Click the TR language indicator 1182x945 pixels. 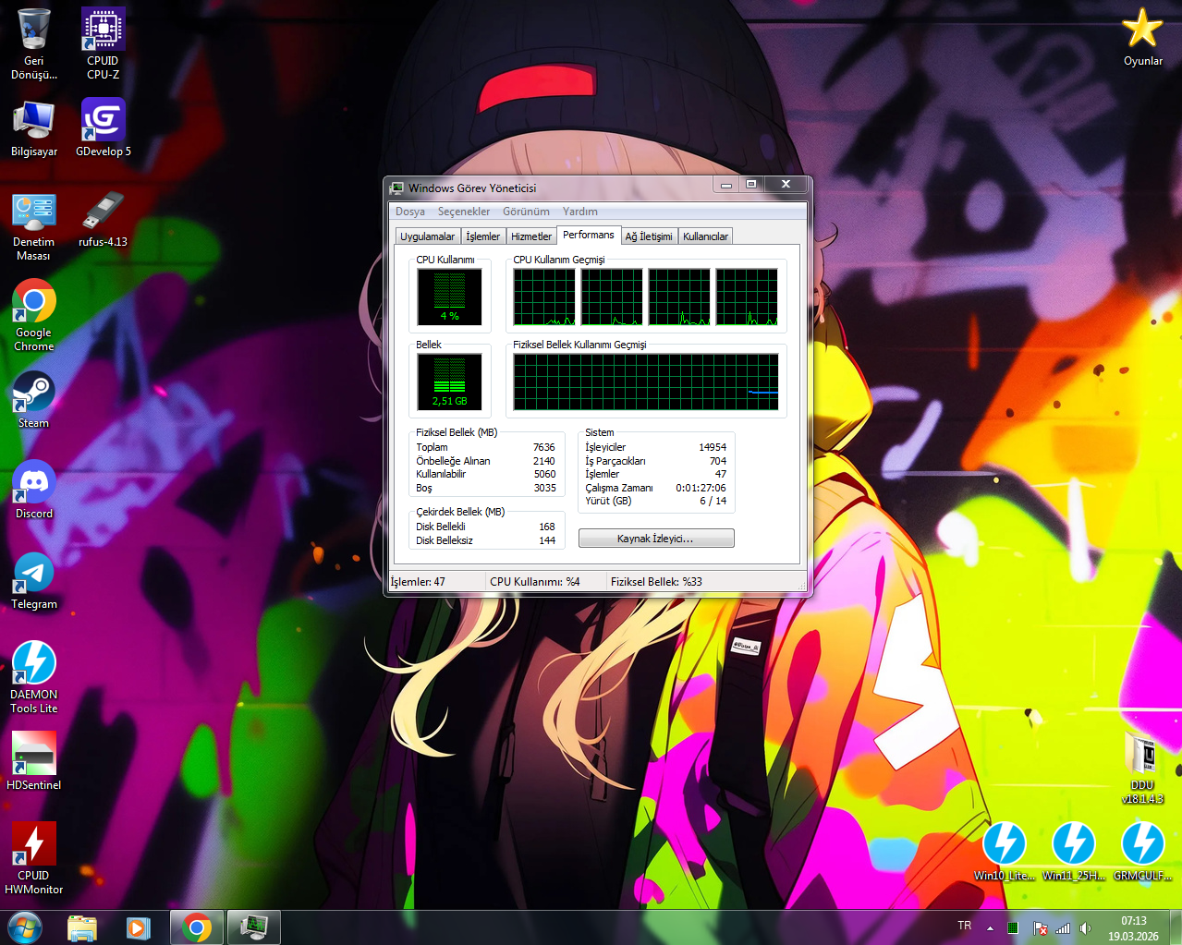click(x=965, y=926)
